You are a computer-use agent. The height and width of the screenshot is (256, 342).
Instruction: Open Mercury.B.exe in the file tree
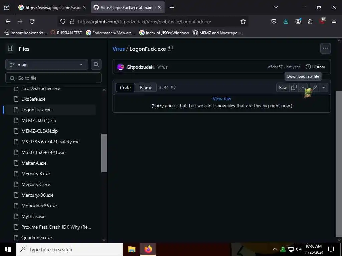35,174
